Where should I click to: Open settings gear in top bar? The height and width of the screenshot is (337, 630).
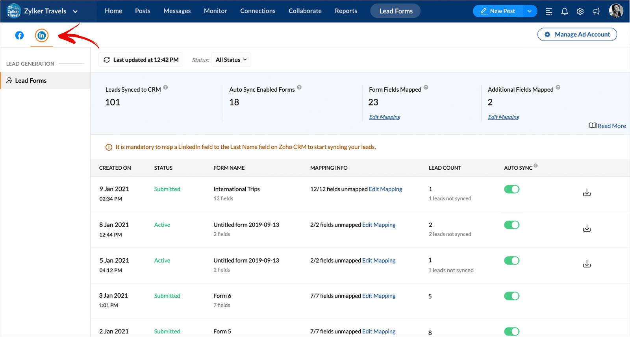point(580,11)
